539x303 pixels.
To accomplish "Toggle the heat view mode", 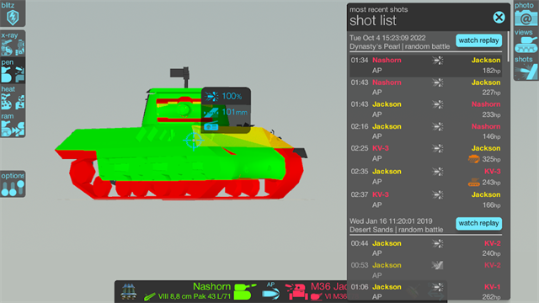I will [13, 98].
